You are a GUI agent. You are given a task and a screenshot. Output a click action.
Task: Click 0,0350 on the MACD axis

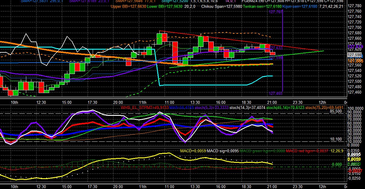tap(354, 150)
